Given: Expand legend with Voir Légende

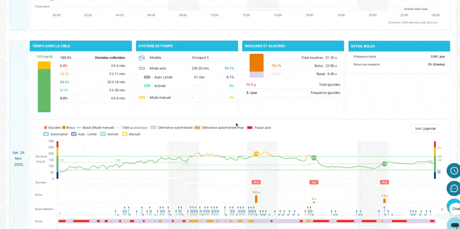Looking at the screenshot, I should tap(425, 129).
